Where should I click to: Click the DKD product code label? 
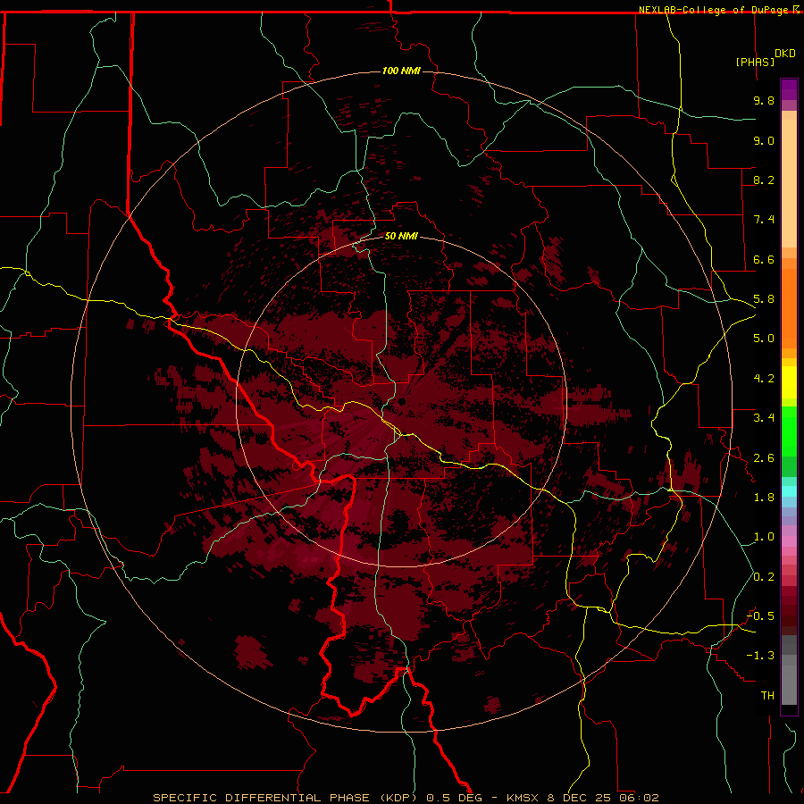(785, 54)
